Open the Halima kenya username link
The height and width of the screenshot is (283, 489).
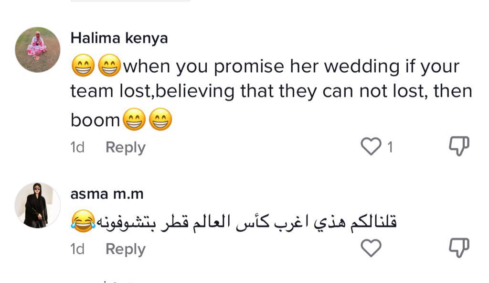point(119,38)
